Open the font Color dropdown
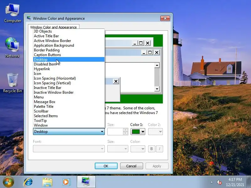 point(138,149)
